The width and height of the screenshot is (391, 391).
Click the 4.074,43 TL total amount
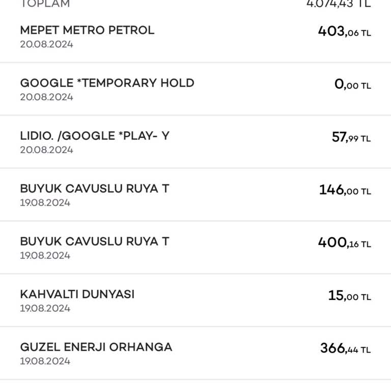coord(339,4)
